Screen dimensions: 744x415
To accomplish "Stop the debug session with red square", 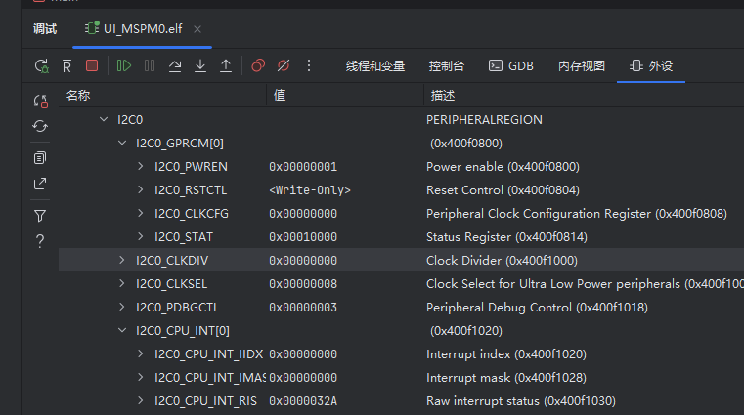I will click(92, 65).
